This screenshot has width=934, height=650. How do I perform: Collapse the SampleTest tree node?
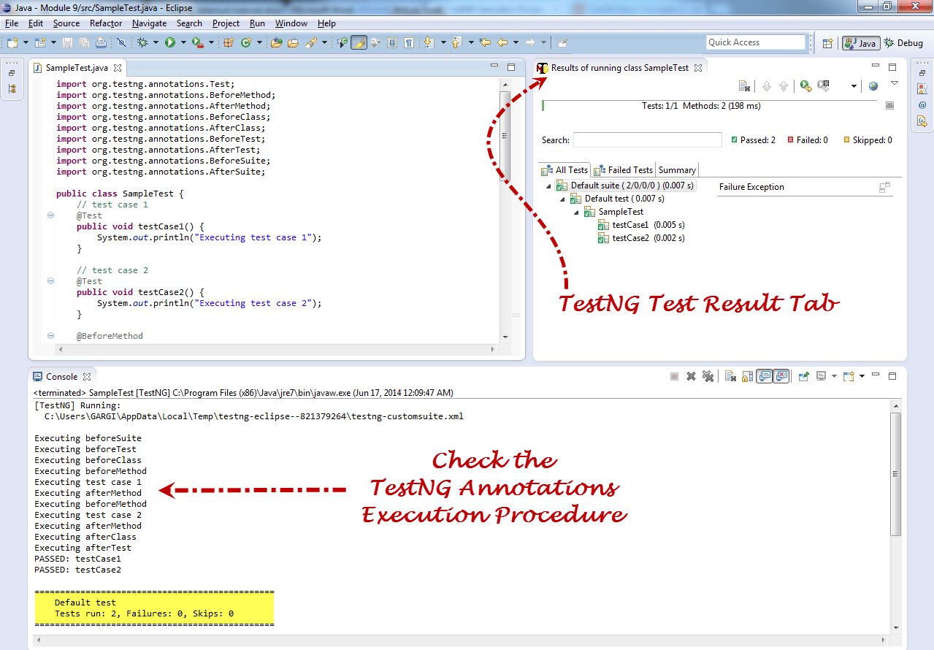point(576,212)
